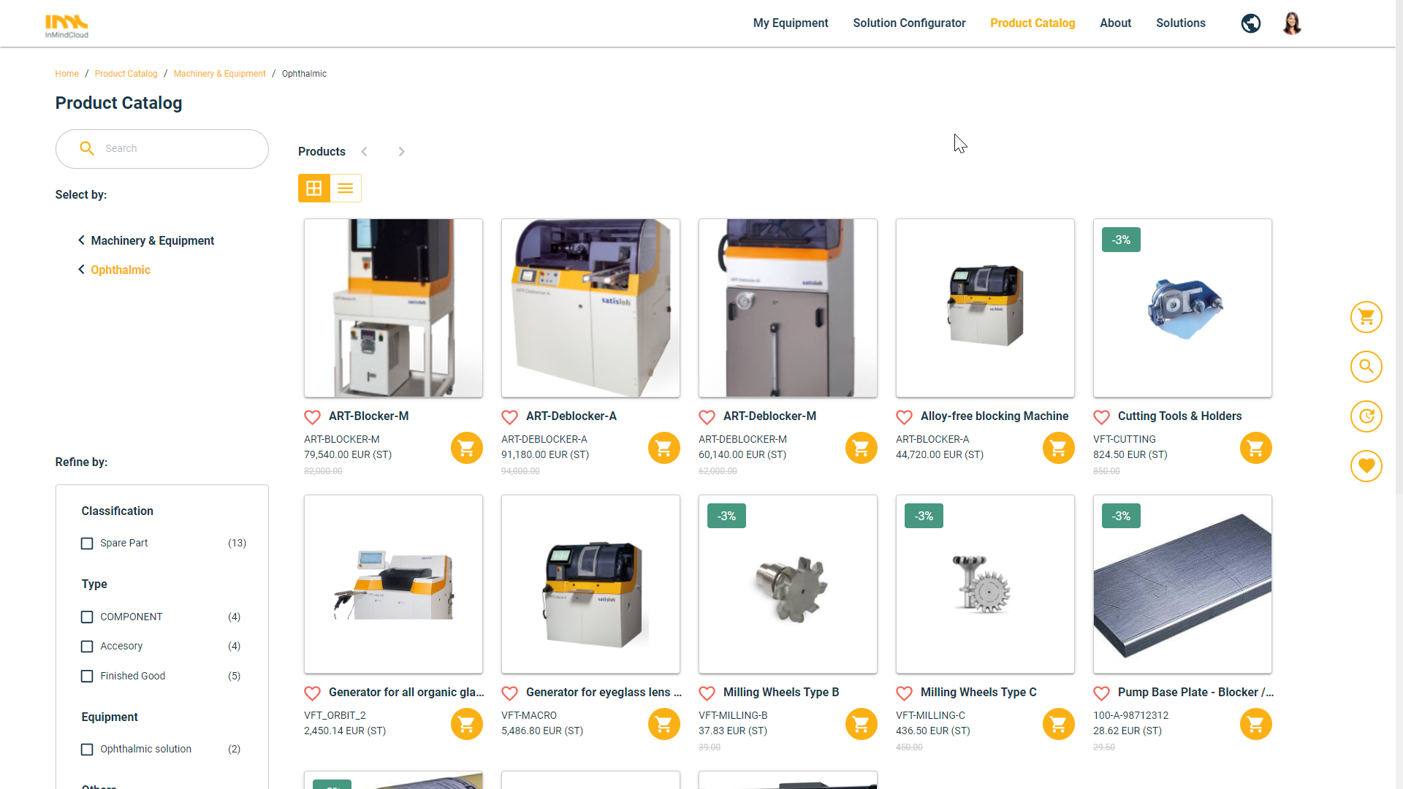Open My Equipment menu item
Viewport: 1403px width, 789px height.
[790, 23]
